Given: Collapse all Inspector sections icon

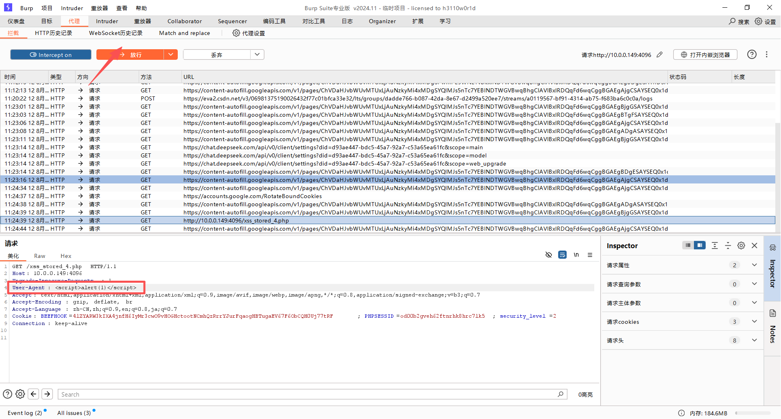Looking at the screenshot, I should coord(728,245).
